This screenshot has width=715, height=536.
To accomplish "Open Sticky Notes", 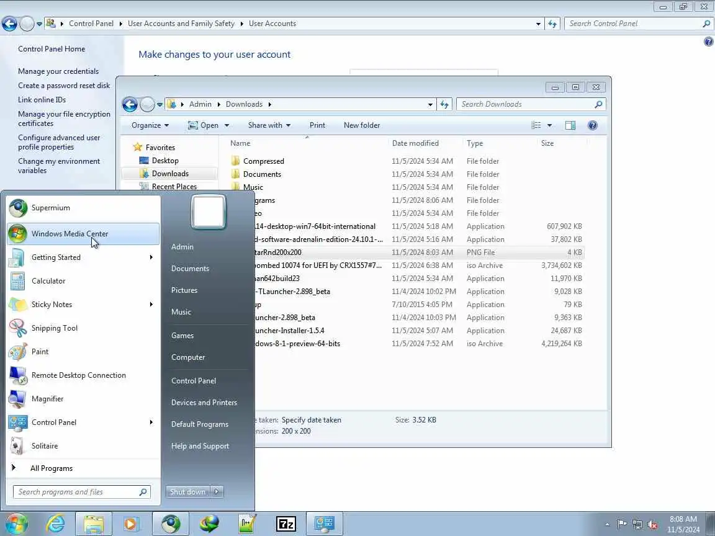I will 83,305.
